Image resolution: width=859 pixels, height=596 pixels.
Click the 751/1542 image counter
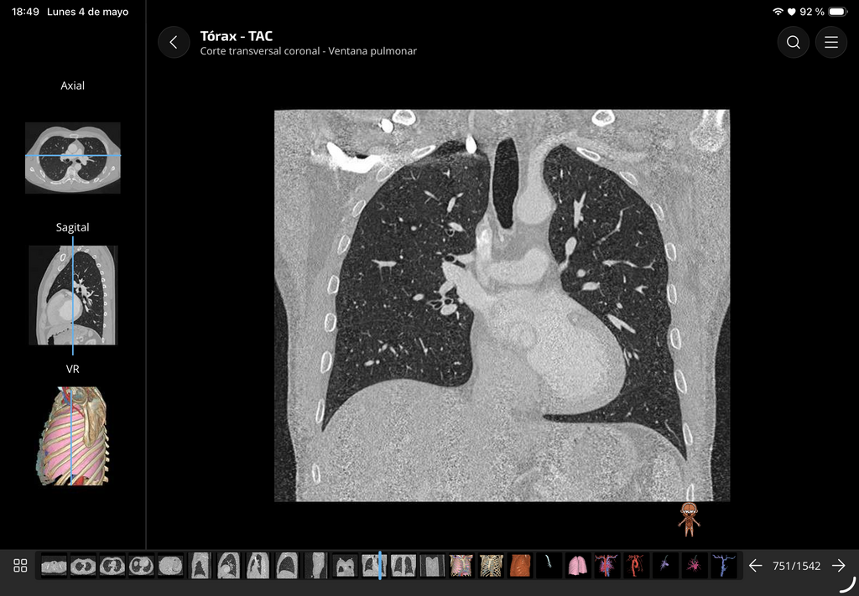pyautogui.click(x=797, y=566)
